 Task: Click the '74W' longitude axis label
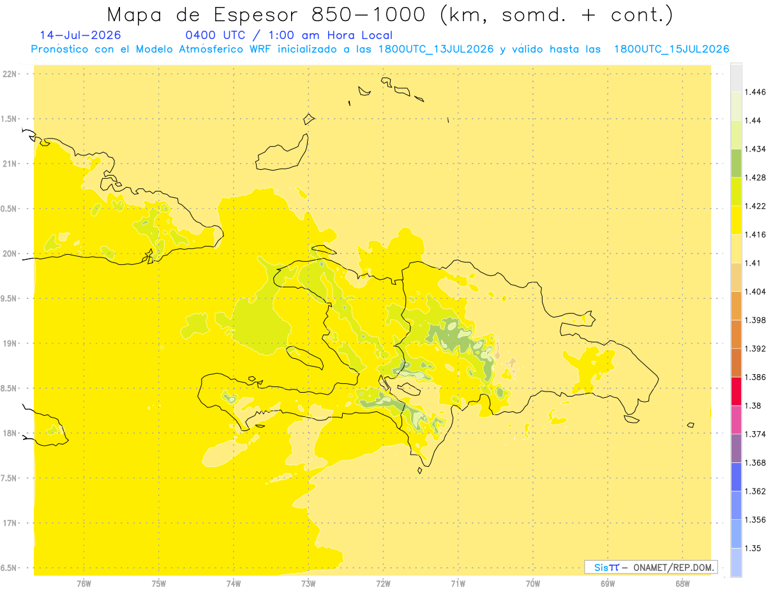[234, 584]
